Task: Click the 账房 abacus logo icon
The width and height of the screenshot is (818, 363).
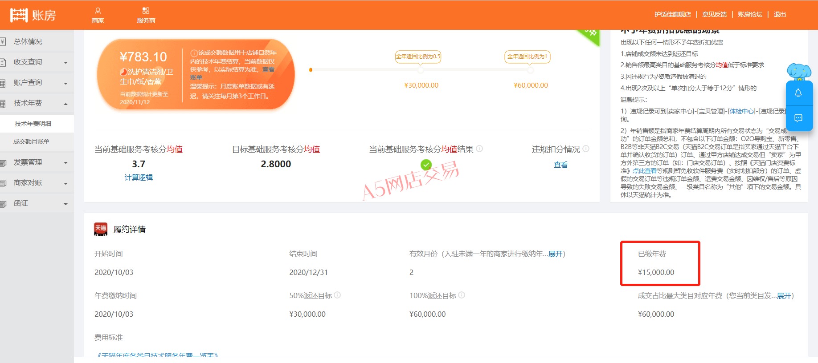Action: coord(19,15)
